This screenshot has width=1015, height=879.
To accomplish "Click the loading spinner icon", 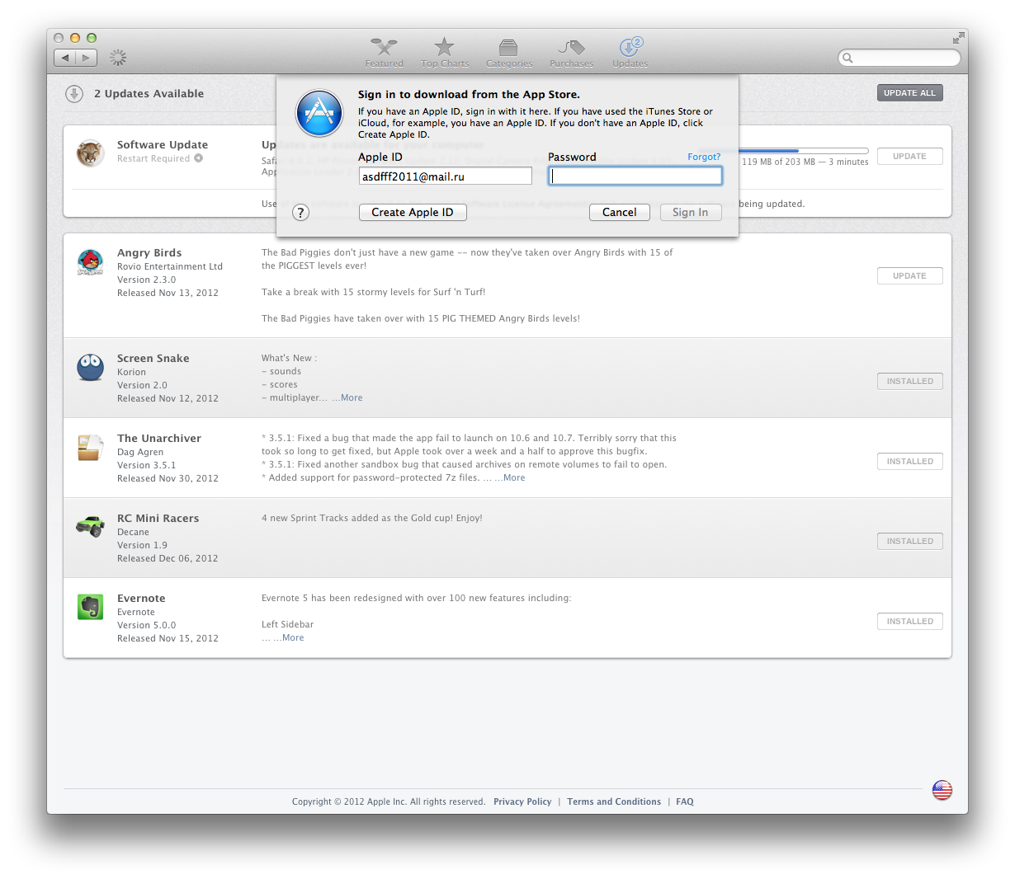I will (118, 58).
